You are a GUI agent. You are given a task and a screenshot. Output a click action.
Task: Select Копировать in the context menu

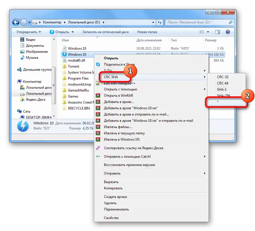pyautogui.click(x=151, y=188)
